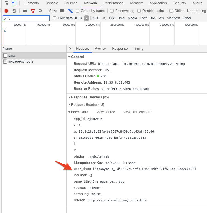Open the Memory tab
Screen dimensions: 207x213
136,3
